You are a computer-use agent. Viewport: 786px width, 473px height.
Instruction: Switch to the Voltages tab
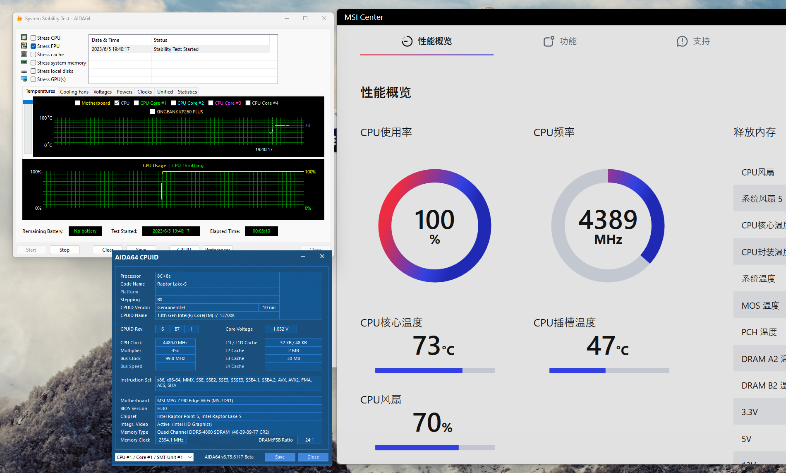(x=102, y=92)
